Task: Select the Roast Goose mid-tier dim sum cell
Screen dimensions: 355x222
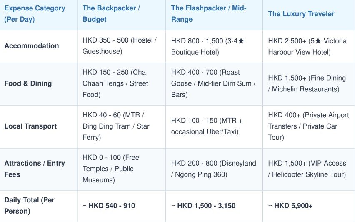Action: 213,83
